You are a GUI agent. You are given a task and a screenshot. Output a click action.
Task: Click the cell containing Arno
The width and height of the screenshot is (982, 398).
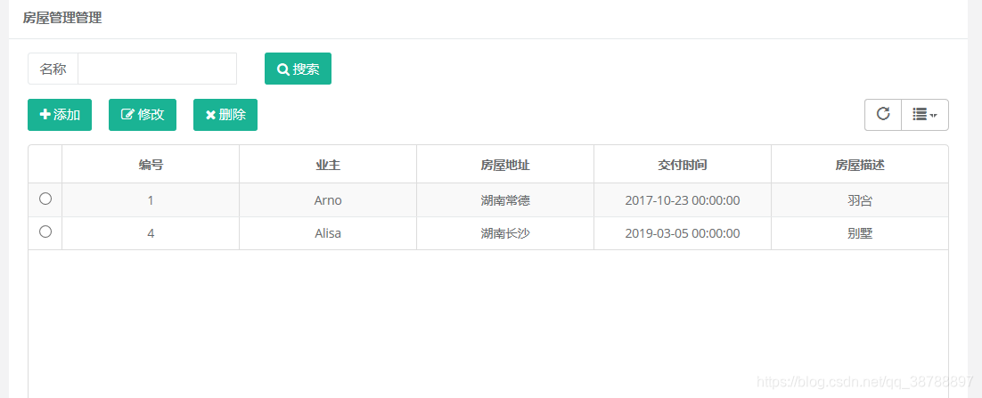pyautogui.click(x=328, y=200)
